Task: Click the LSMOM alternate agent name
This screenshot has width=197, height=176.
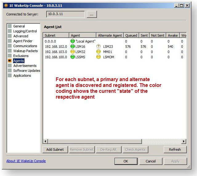Action: tap(109, 57)
